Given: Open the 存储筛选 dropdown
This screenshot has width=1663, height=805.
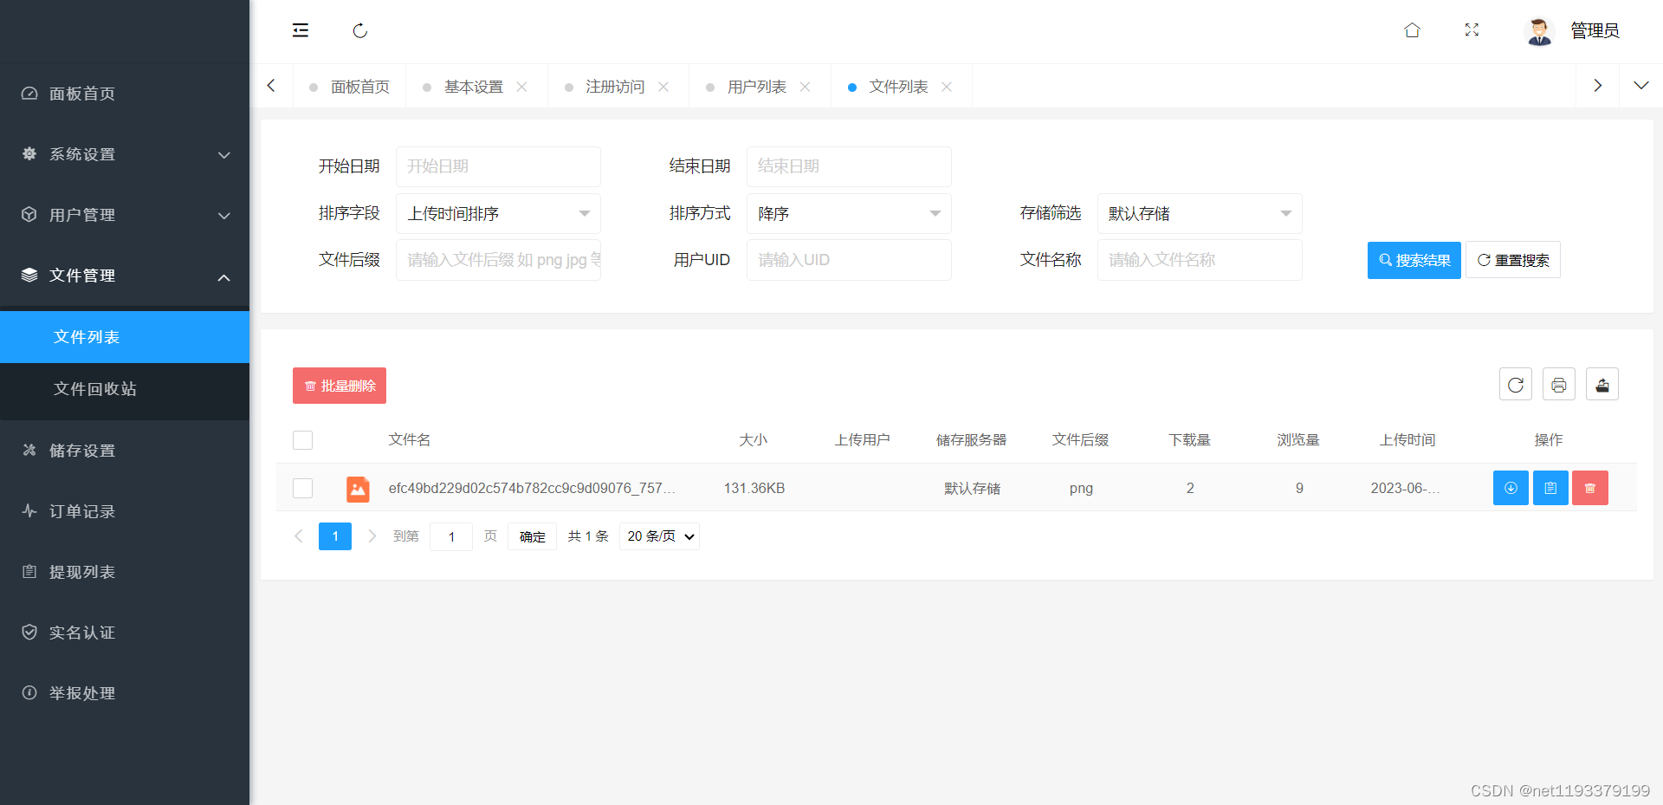Looking at the screenshot, I should (x=1200, y=213).
